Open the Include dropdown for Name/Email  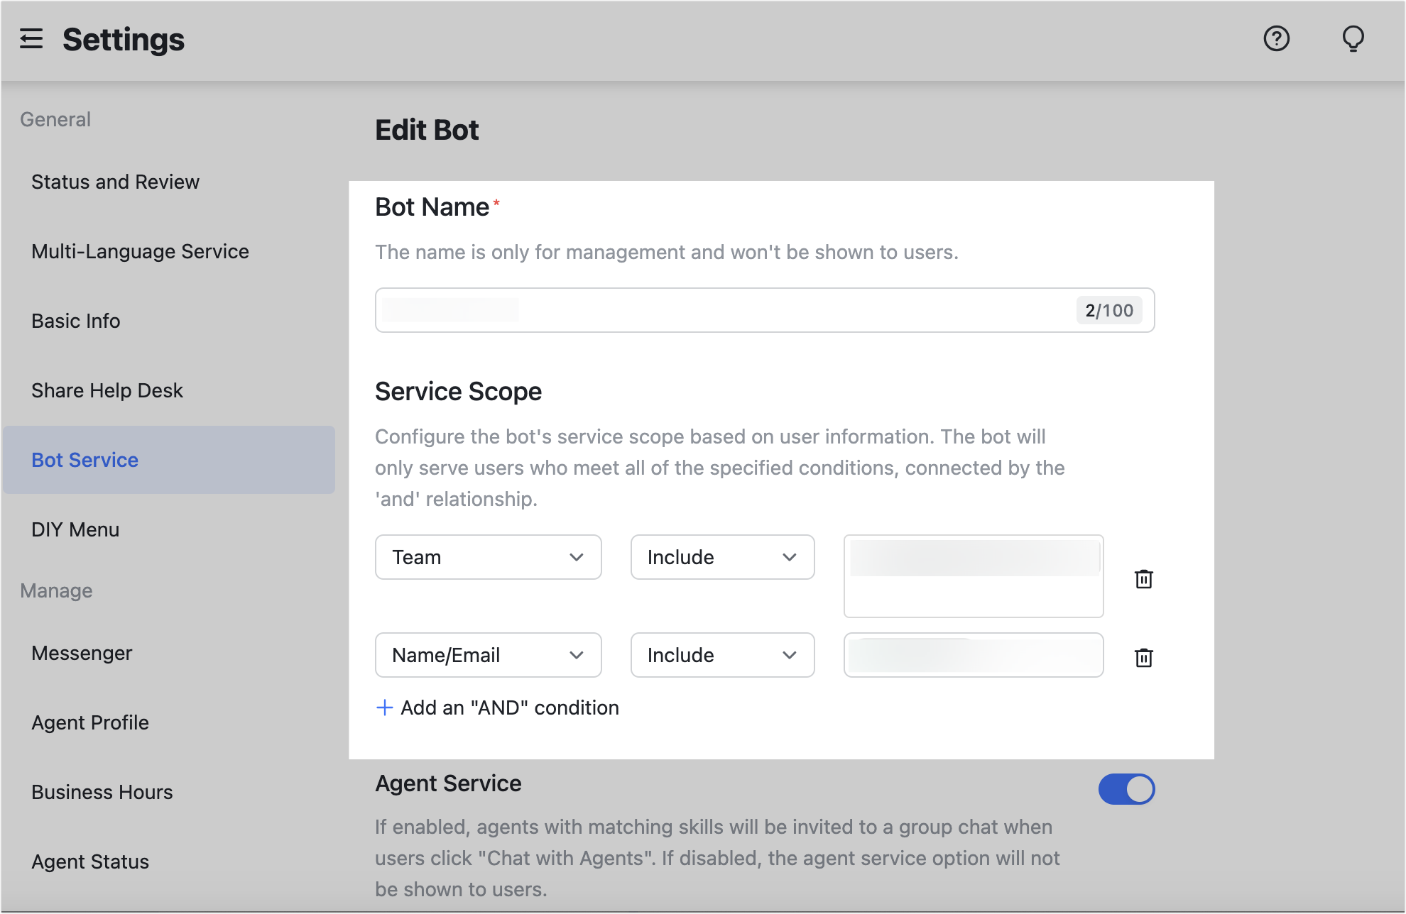[x=722, y=655]
